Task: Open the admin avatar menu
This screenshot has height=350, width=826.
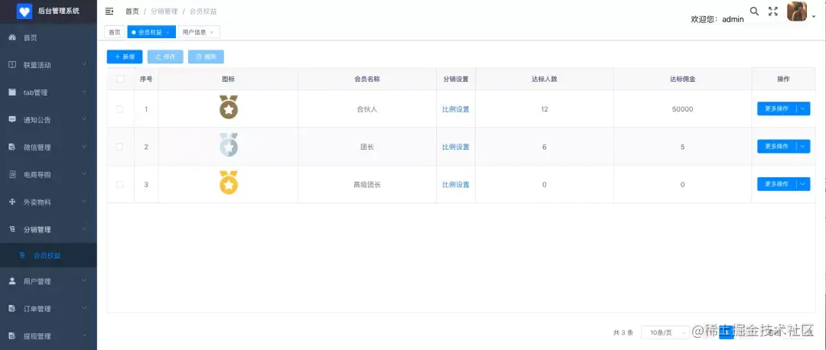Action: point(797,11)
